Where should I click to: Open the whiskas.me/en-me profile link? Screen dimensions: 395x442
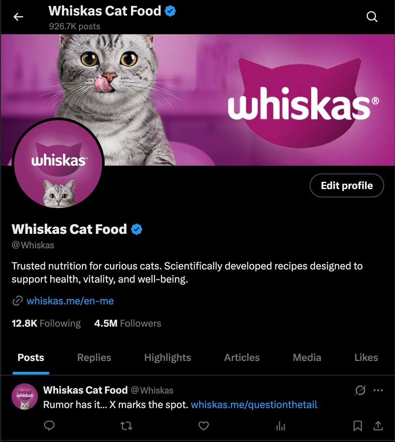[x=70, y=301]
